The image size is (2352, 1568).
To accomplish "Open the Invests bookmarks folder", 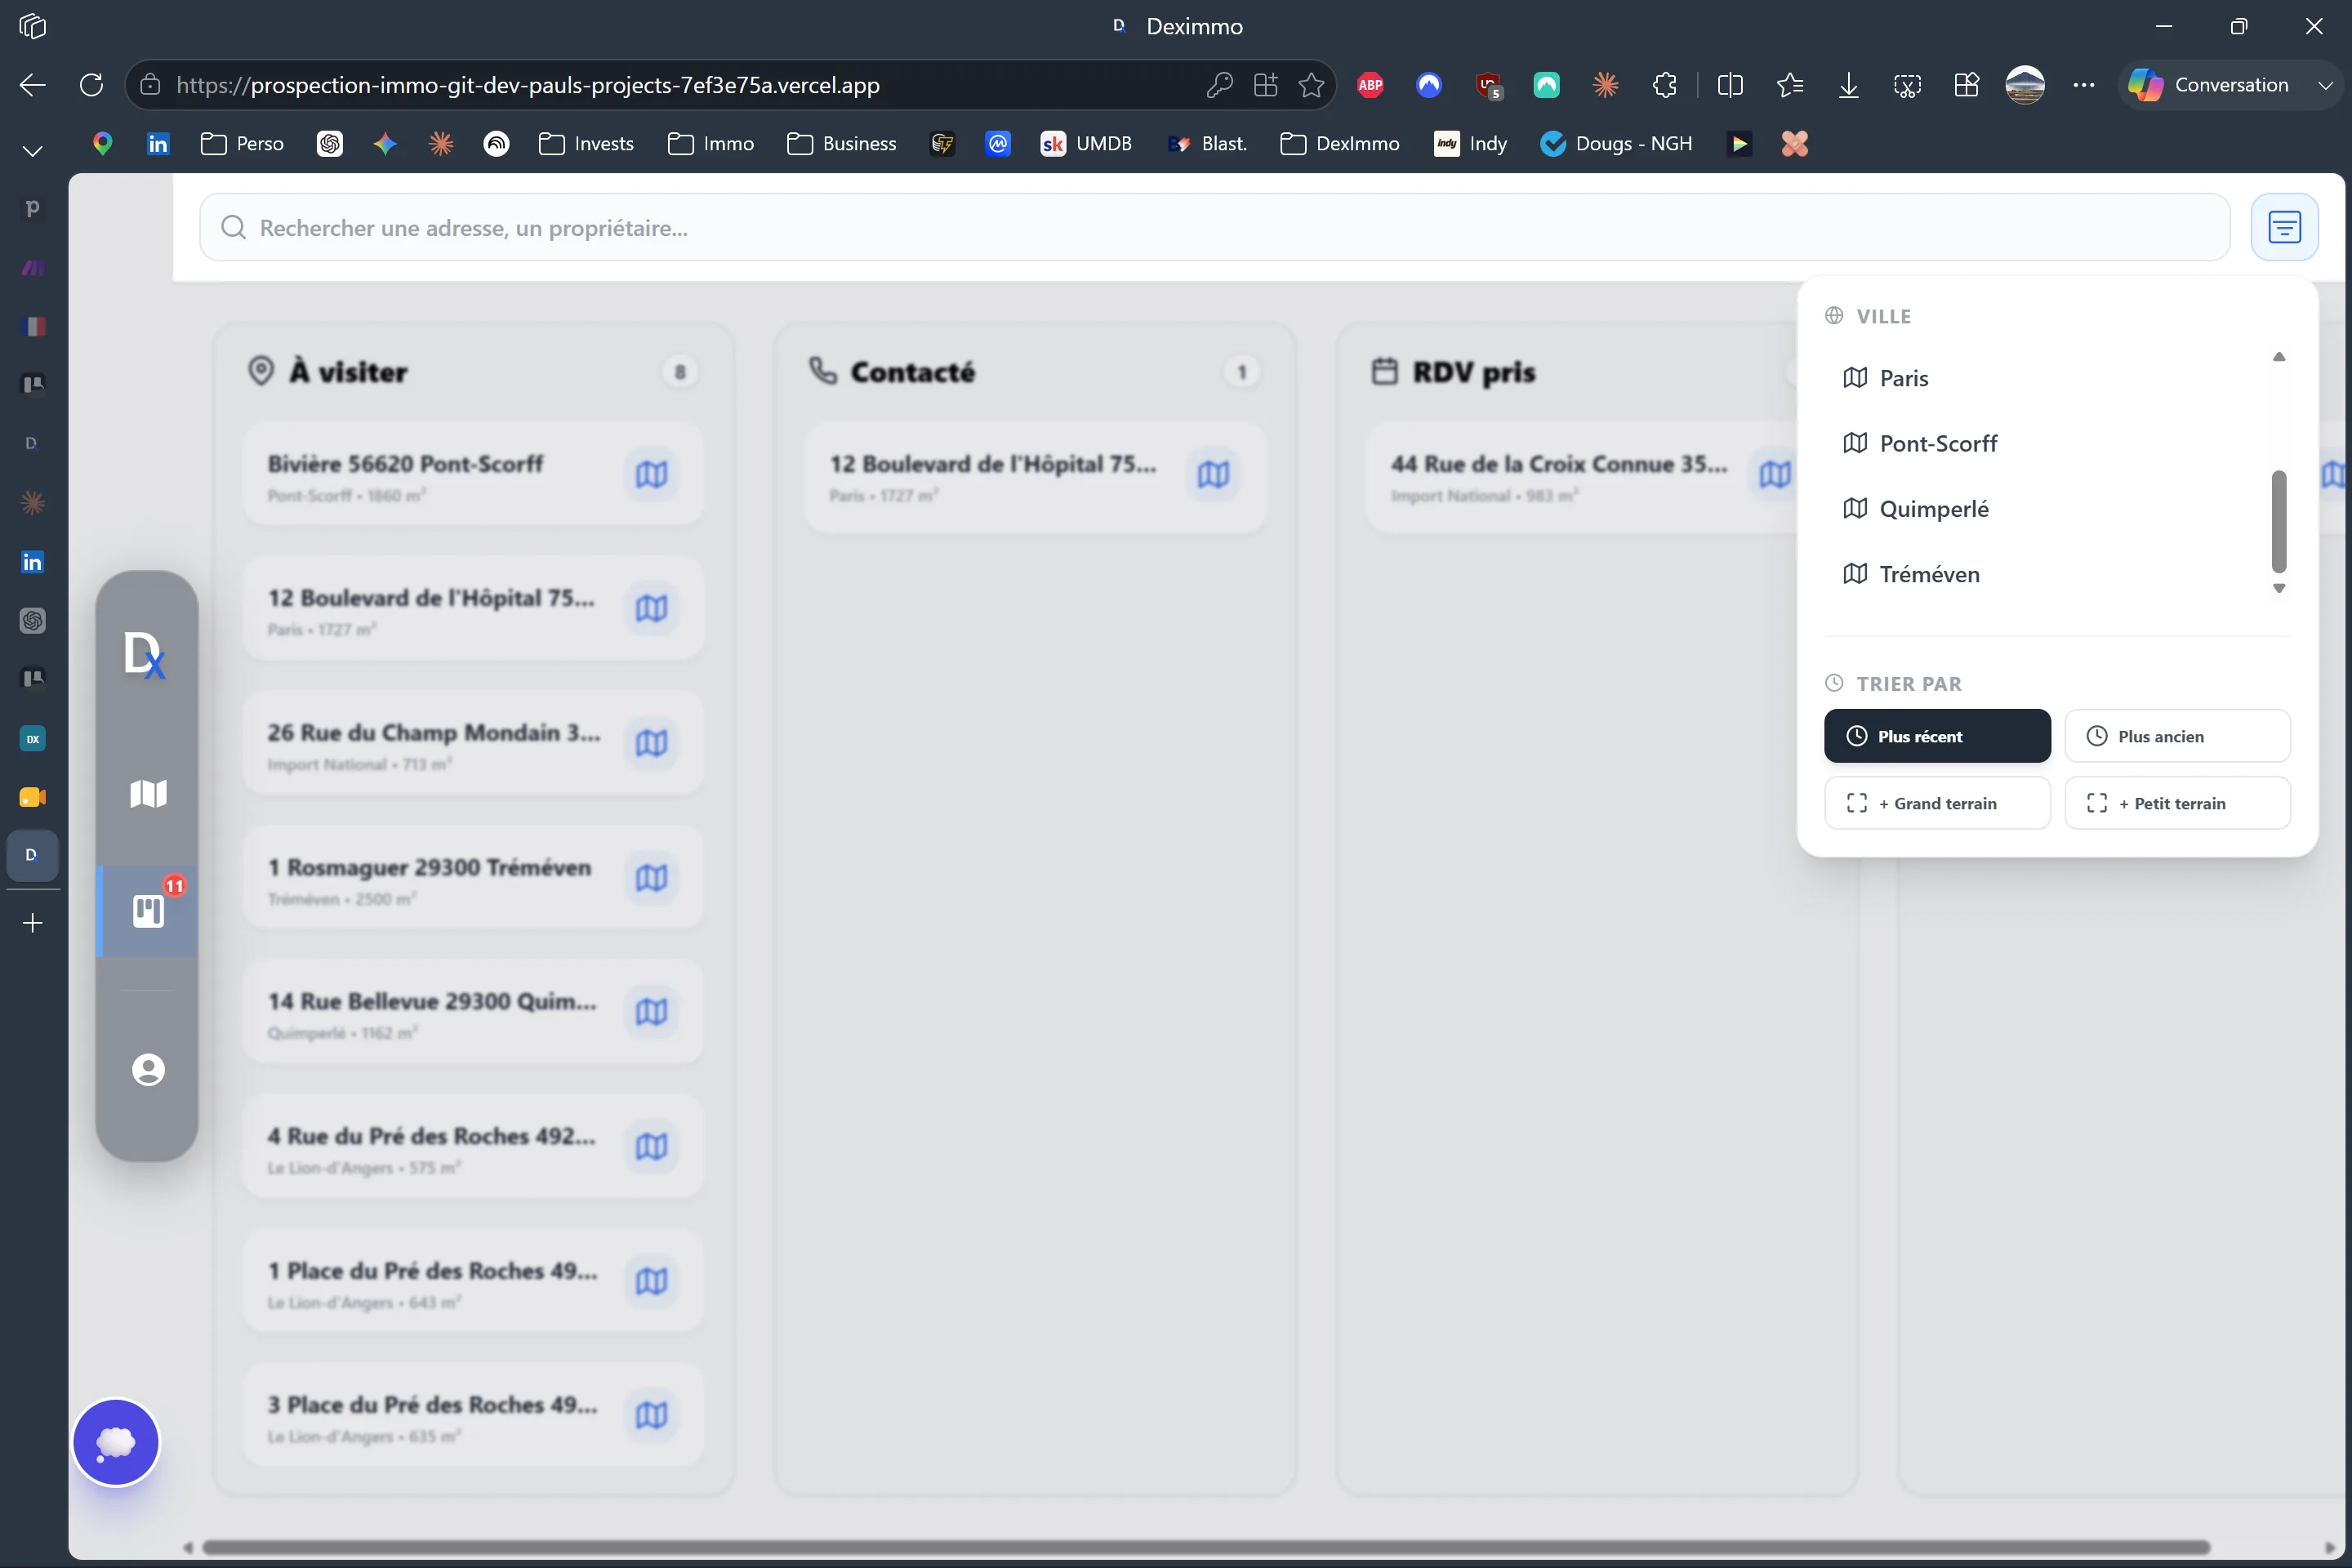I will (586, 144).
